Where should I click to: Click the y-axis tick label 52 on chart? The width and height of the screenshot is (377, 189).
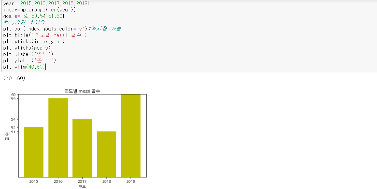[x=13, y=128]
